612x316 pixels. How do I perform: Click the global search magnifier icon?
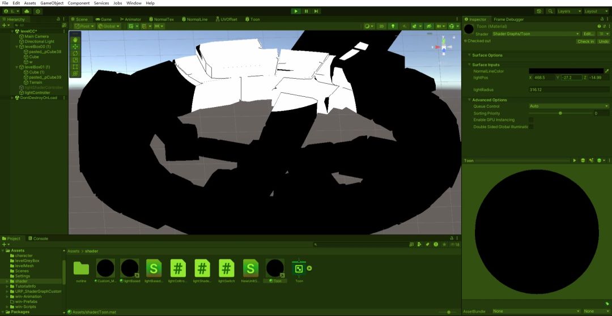pyautogui.click(x=551, y=11)
